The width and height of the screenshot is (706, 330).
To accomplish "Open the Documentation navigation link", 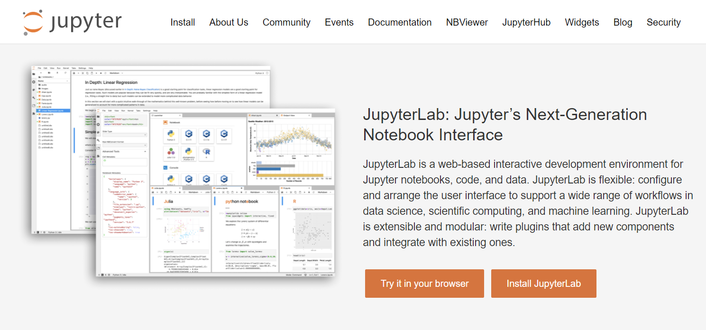I will click(400, 22).
